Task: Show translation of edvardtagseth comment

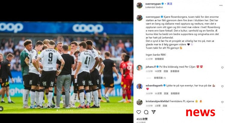Action: tap(175, 94)
